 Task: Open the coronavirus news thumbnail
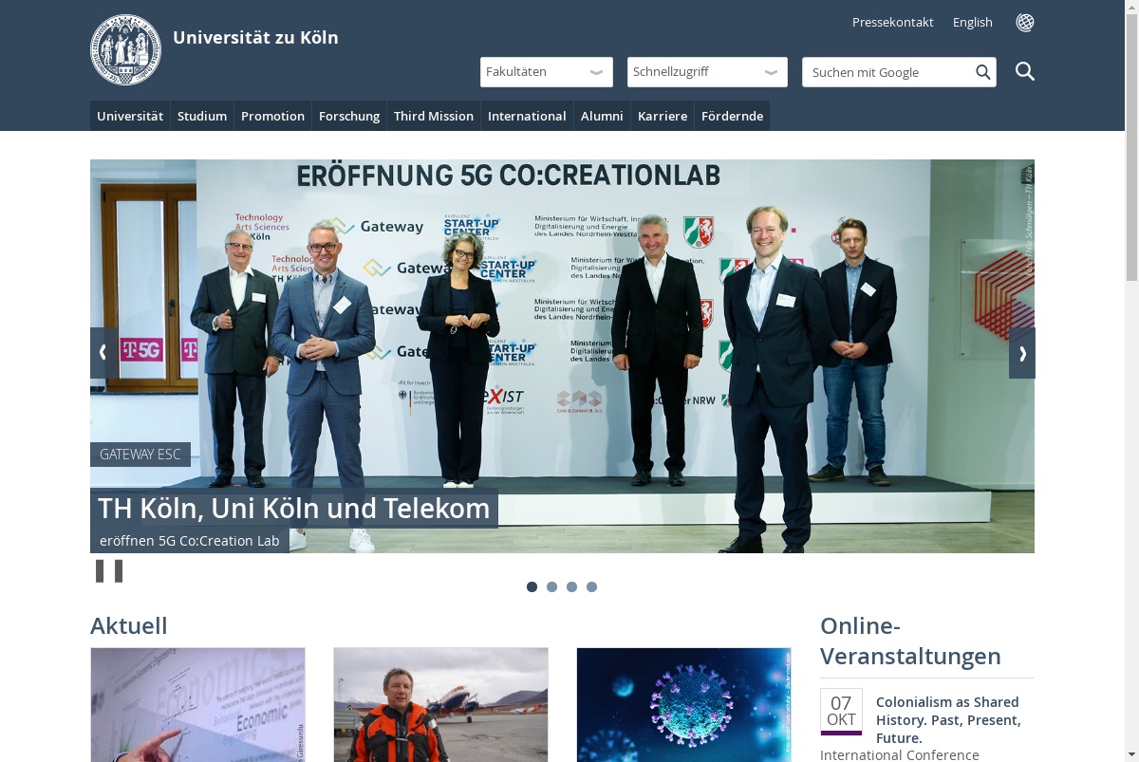click(x=683, y=704)
